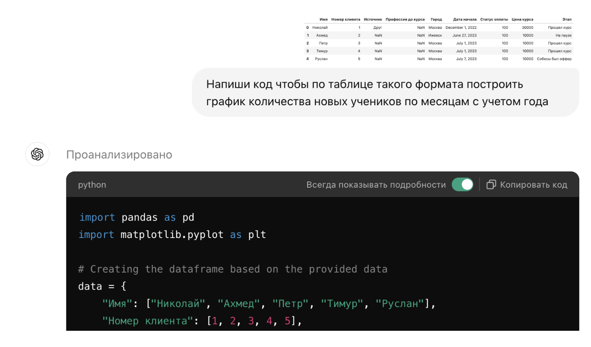The image size is (591, 347).
Task: Click the code line importing matplotlib.pyplot
Action: click(x=172, y=235)
